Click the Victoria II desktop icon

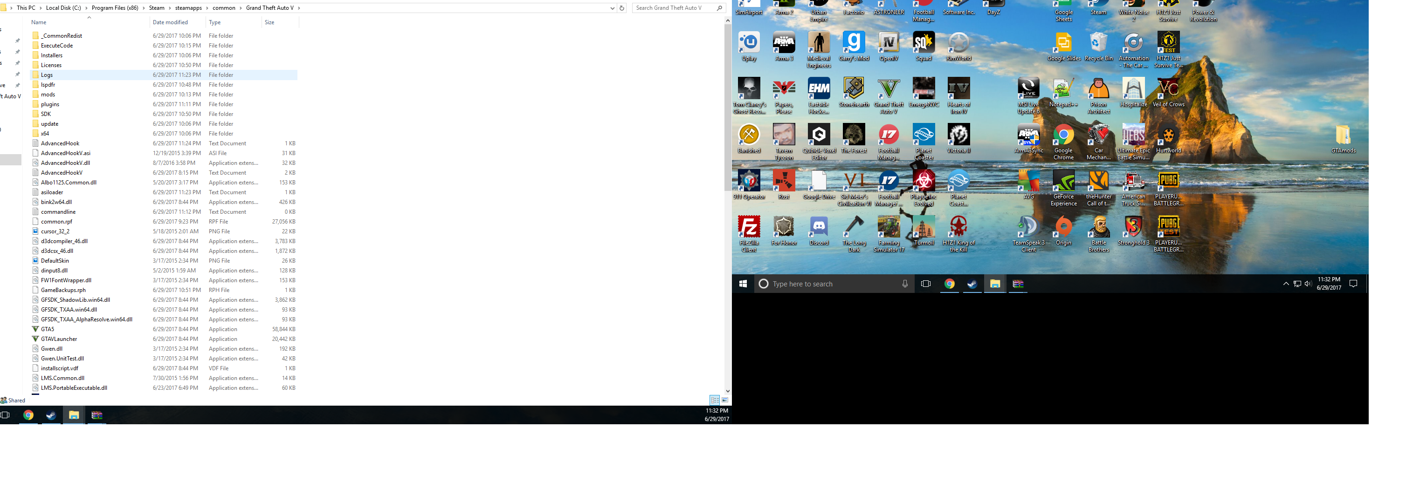pyautogui.click(x=958, y=139)
